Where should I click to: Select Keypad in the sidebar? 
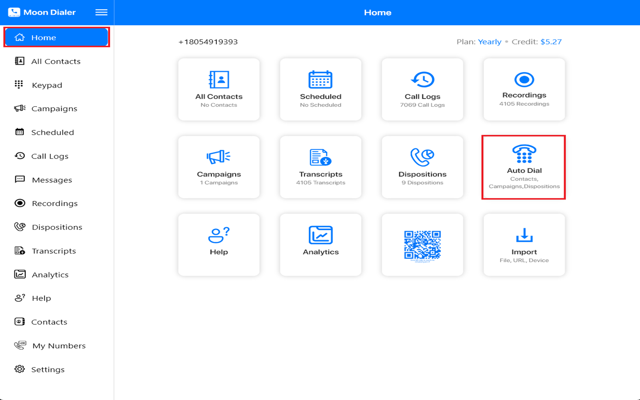click(x=47, y=85)
